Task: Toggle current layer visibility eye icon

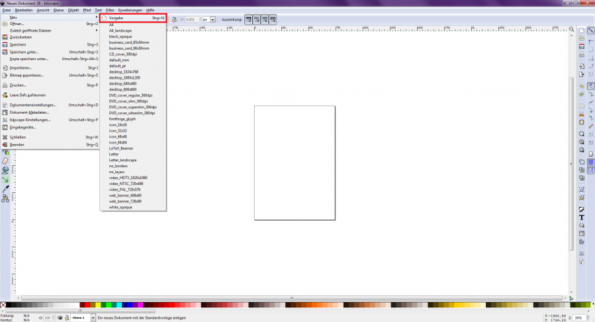Action: click(x=60, y=318)
